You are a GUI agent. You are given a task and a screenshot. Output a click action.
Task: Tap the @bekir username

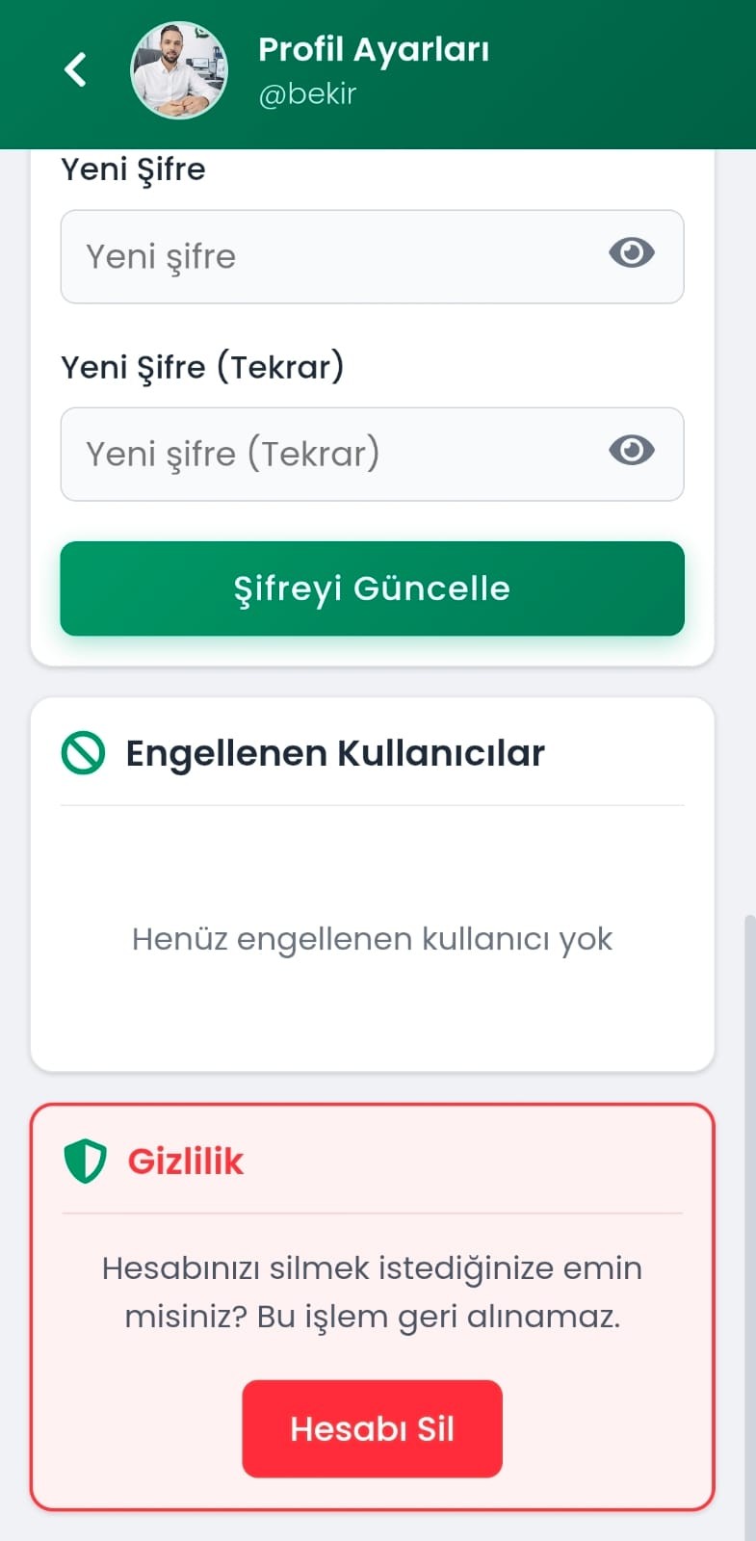coord(307,94)
